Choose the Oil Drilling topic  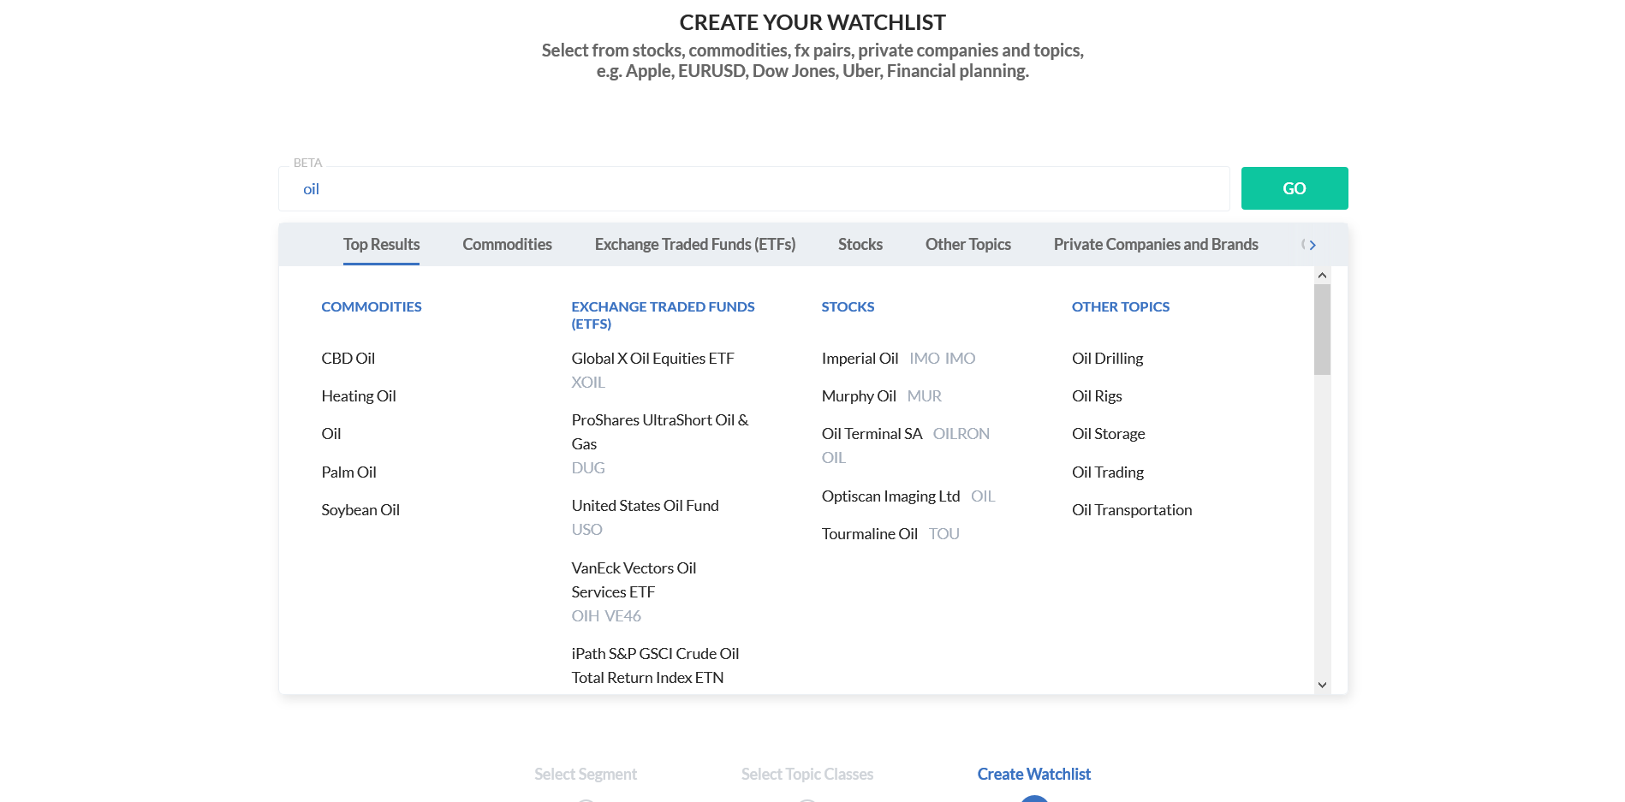(x=1107, y=359)
